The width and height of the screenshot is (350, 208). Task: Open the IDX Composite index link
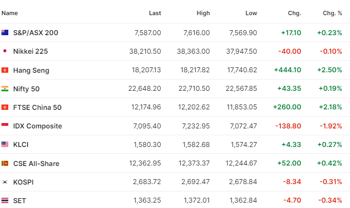point(38,126)
